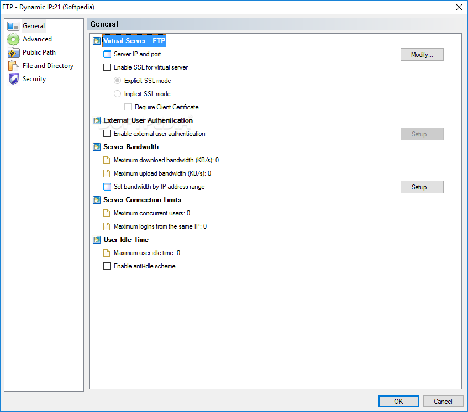
Task: Click the Advanced gear icon
Action: pyautogui.click(x=13, y=39)
